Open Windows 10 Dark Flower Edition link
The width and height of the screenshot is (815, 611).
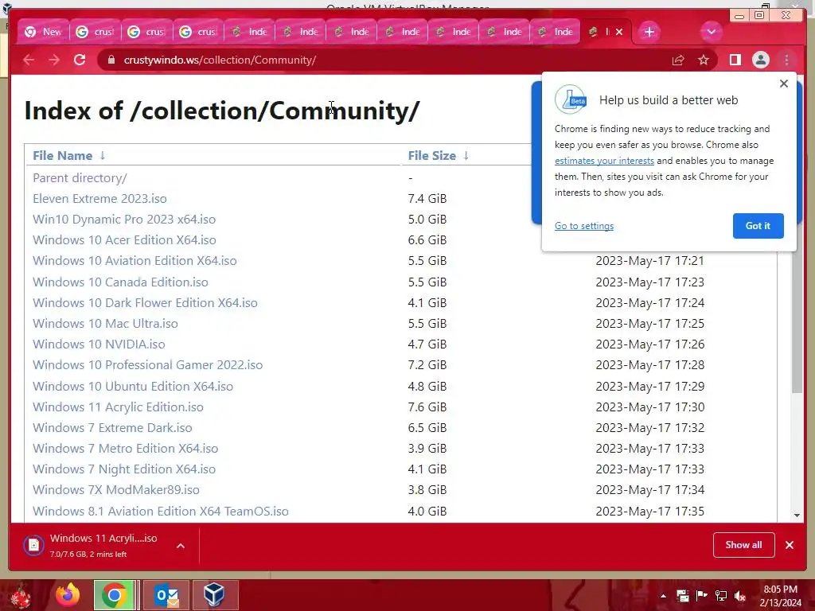coord(145,303)
